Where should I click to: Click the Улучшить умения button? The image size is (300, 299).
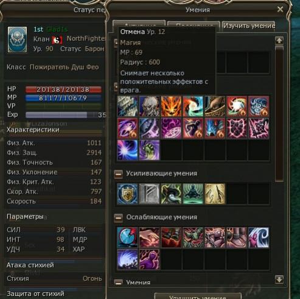click(x=198, y=296)
